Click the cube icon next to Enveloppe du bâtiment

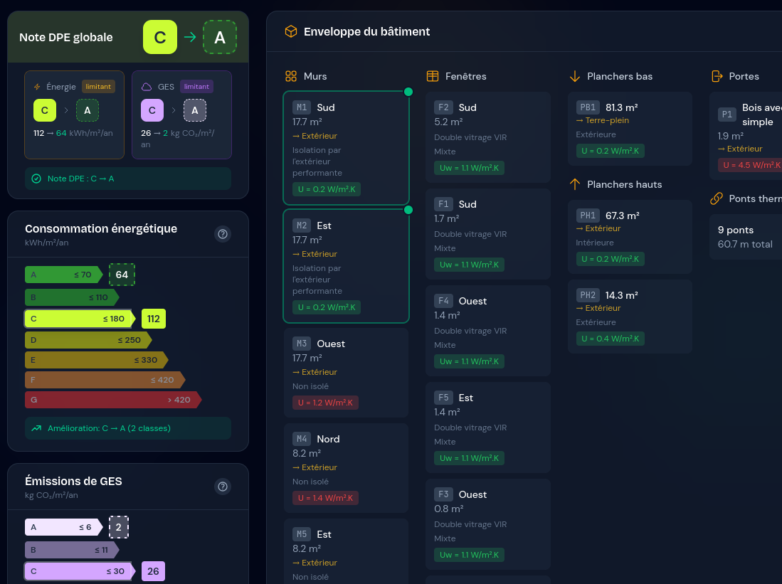pos(290,31)
